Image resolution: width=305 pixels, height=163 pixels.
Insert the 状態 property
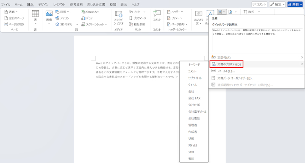194,138
